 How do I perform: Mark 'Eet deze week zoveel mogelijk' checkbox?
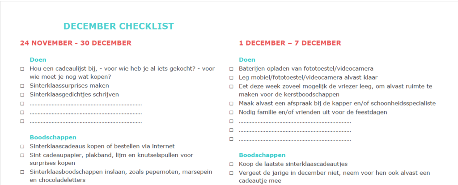231,86
